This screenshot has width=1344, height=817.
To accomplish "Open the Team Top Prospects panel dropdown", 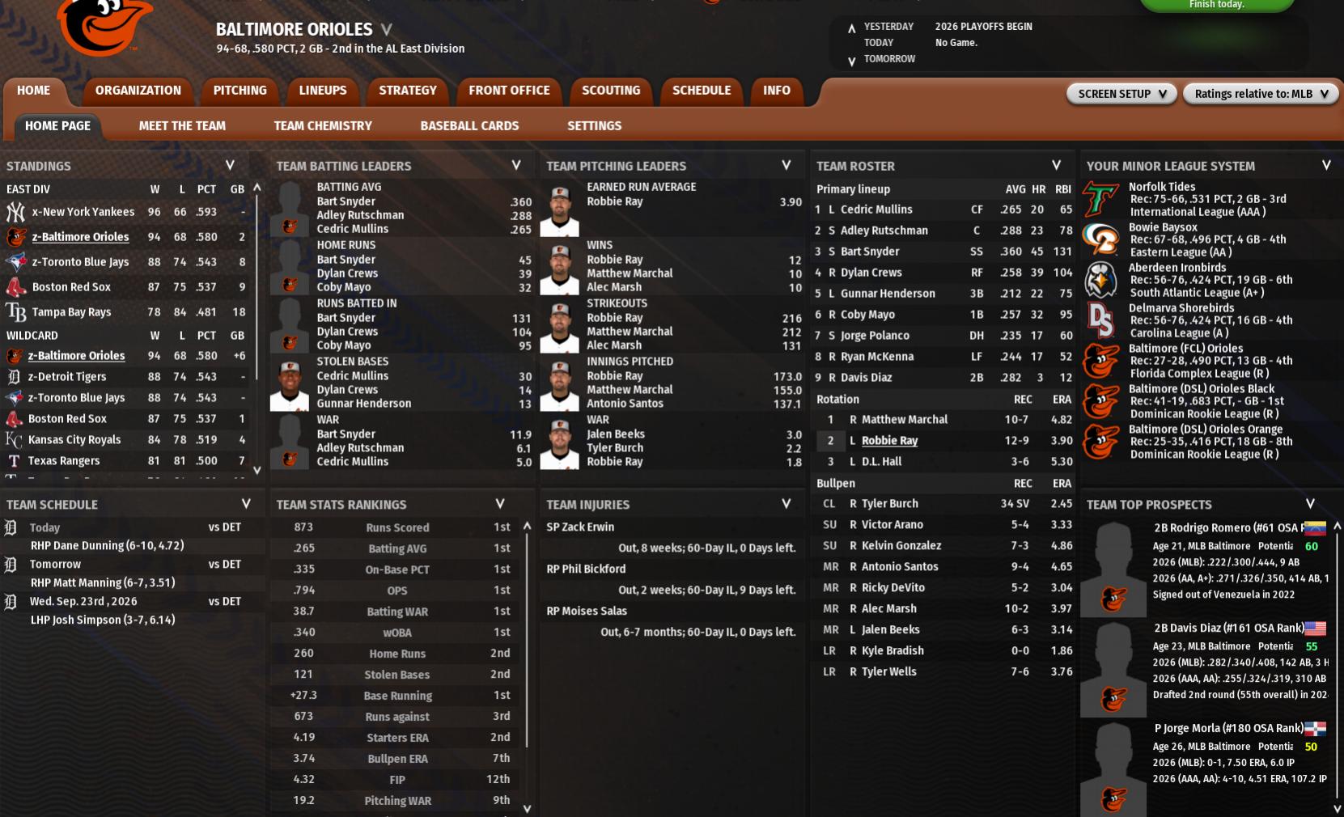I will pos(1310,504).
